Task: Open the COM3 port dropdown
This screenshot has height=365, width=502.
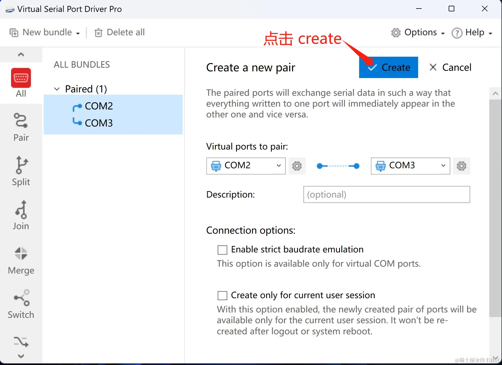Action: [x=443, y=166]
